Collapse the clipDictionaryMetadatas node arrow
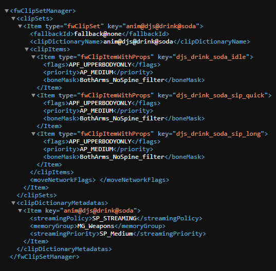The height and width of the screenshot is (271, 276). pos(13,203)
